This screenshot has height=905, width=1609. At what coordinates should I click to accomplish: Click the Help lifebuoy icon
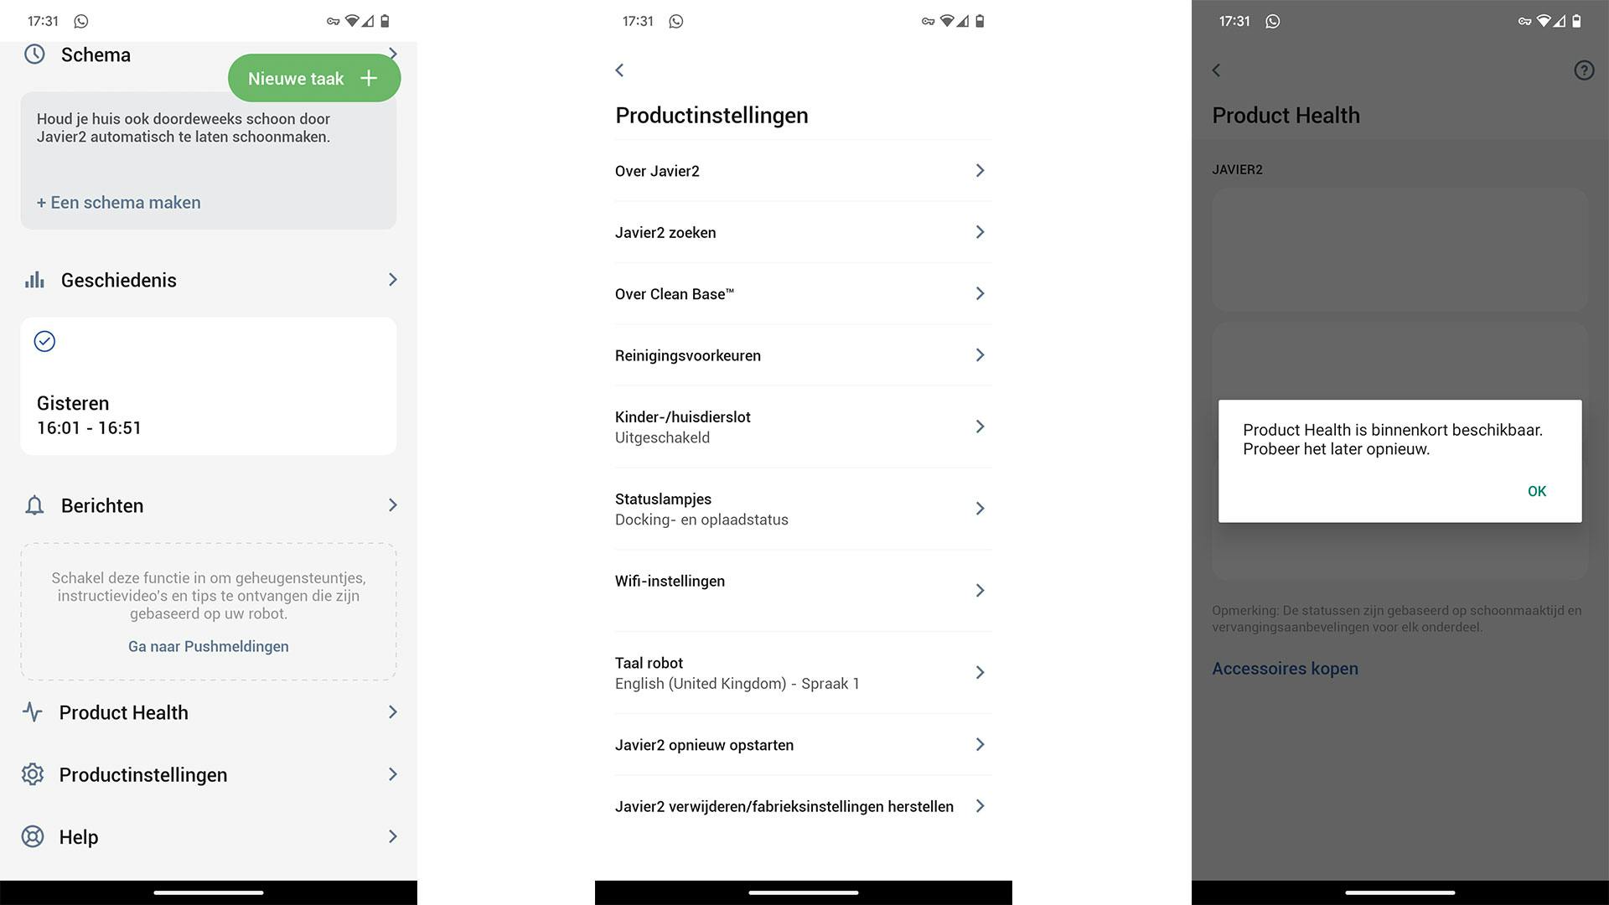click(33, 836)
